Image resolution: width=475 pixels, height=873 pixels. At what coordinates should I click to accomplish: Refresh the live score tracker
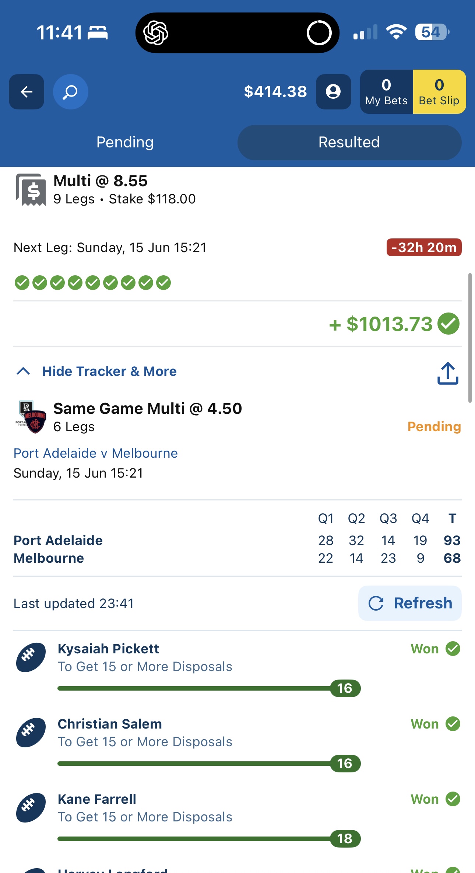point(410,603)
